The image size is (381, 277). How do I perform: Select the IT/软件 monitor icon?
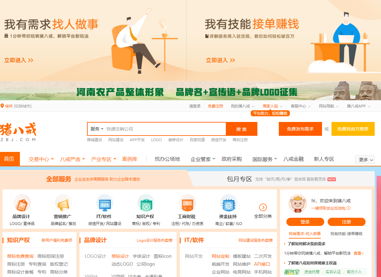click(104, 203)
